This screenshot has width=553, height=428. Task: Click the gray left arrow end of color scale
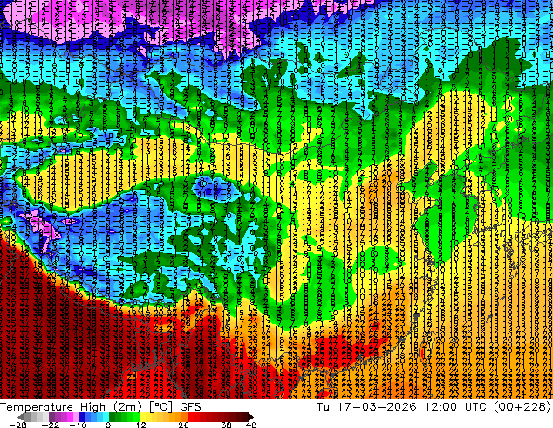click(x=19, y=417)
